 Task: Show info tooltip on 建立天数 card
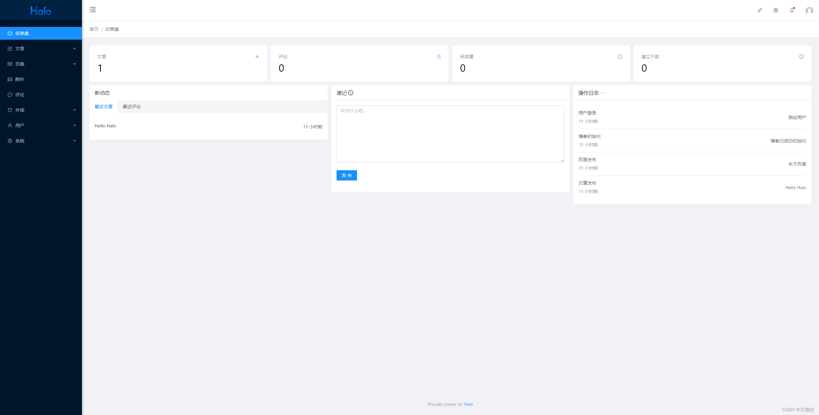(x=801, y=57)
